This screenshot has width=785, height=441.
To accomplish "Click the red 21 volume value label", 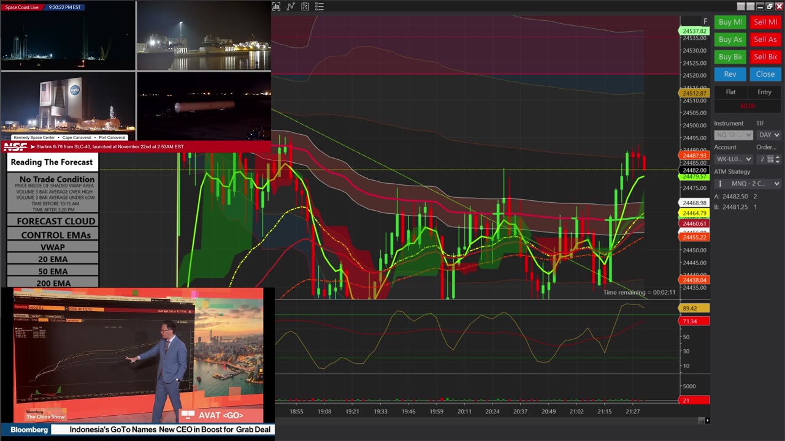I will point(694,401).
